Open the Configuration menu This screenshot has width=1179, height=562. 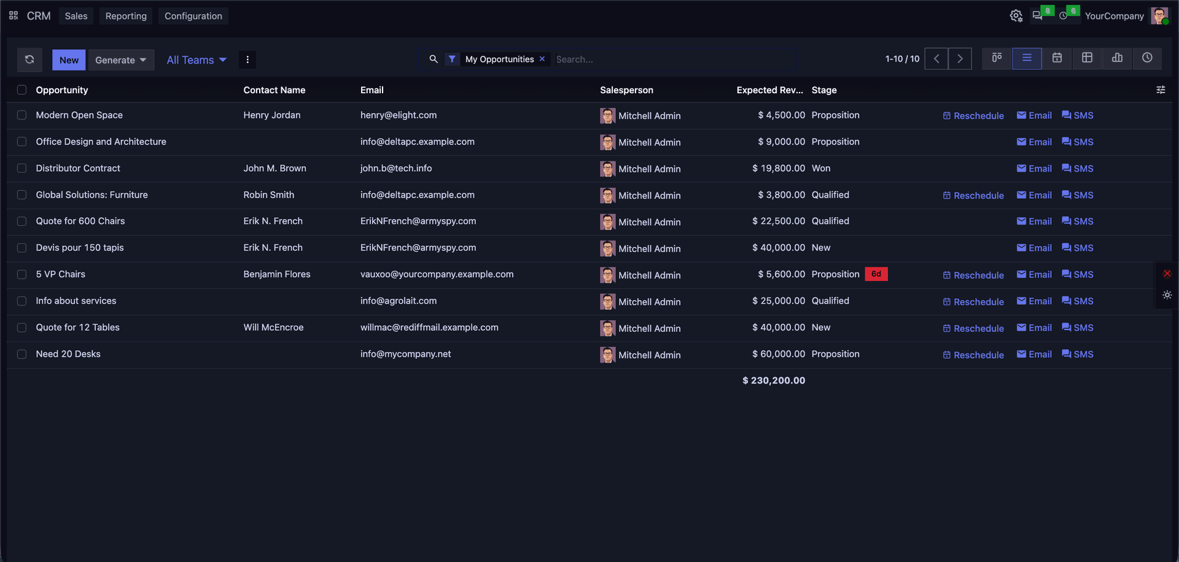[193, 16]
